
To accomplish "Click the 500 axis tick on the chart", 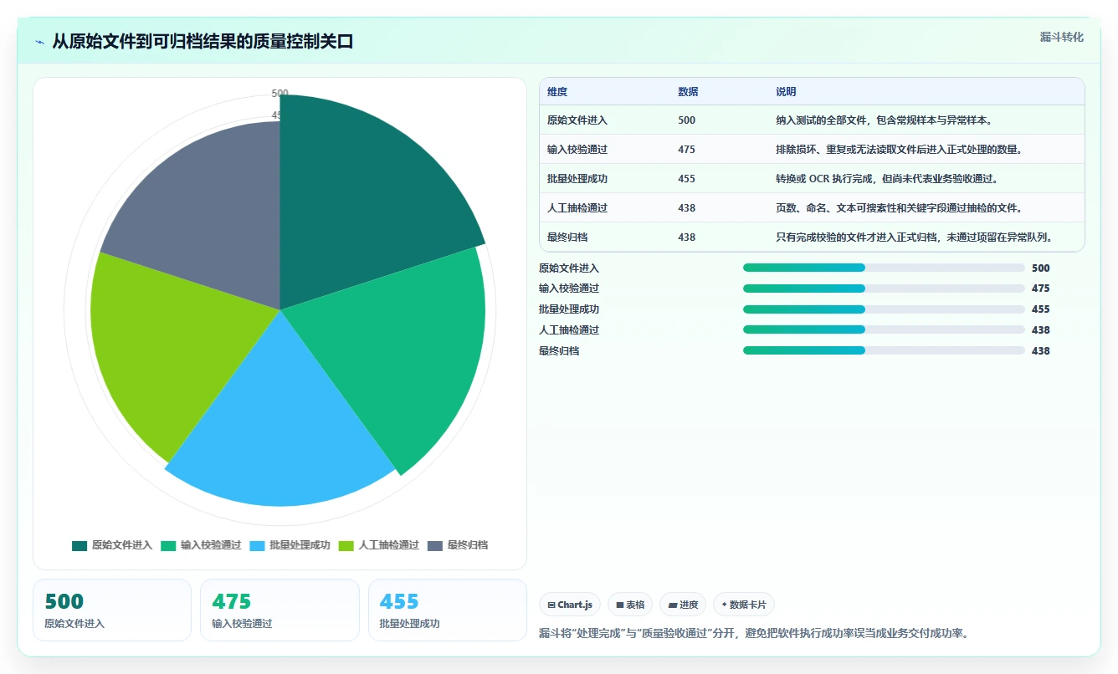I will [x=279, y=93].
